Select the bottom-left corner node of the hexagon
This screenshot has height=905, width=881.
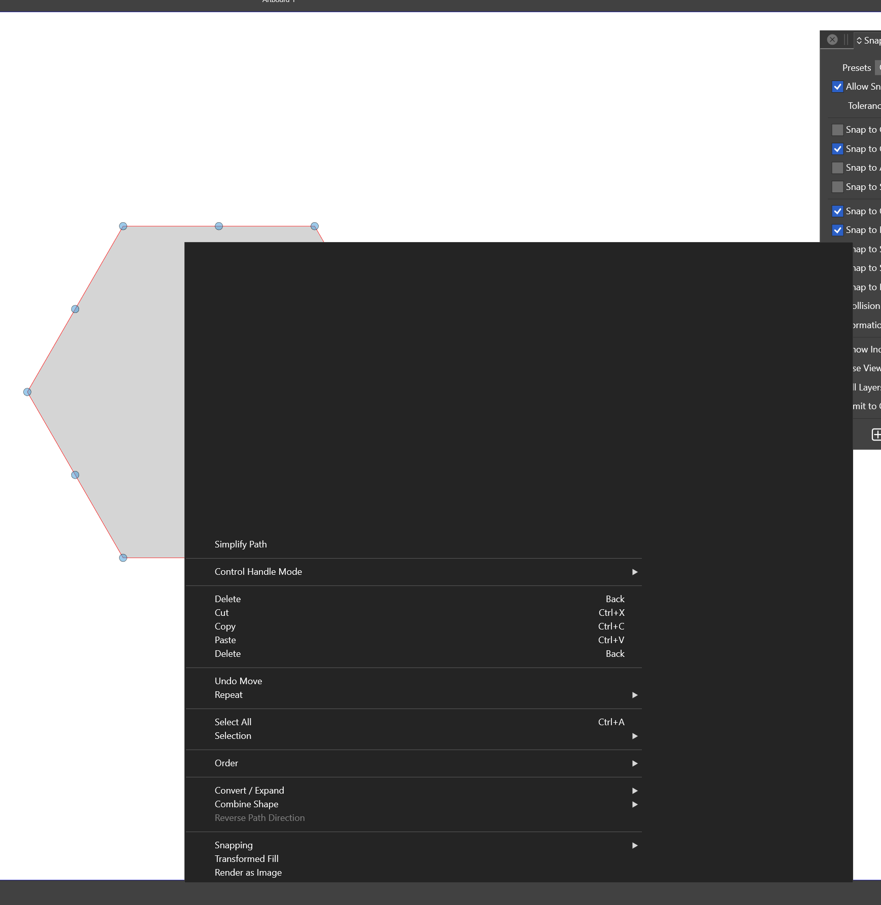pyautogui.click(x=123, y=558)
